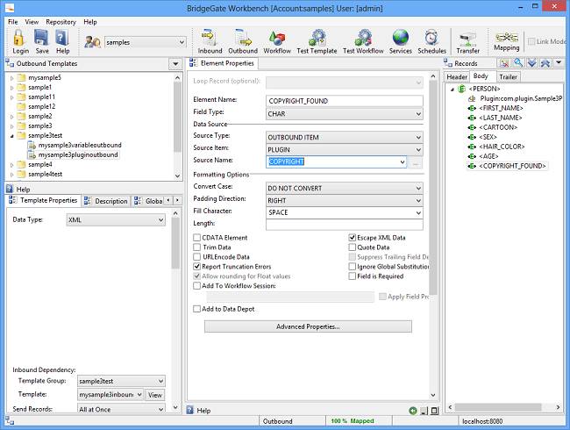
Task: Uncheck Report Truncation Errors
Action: (x=196, y=267)
